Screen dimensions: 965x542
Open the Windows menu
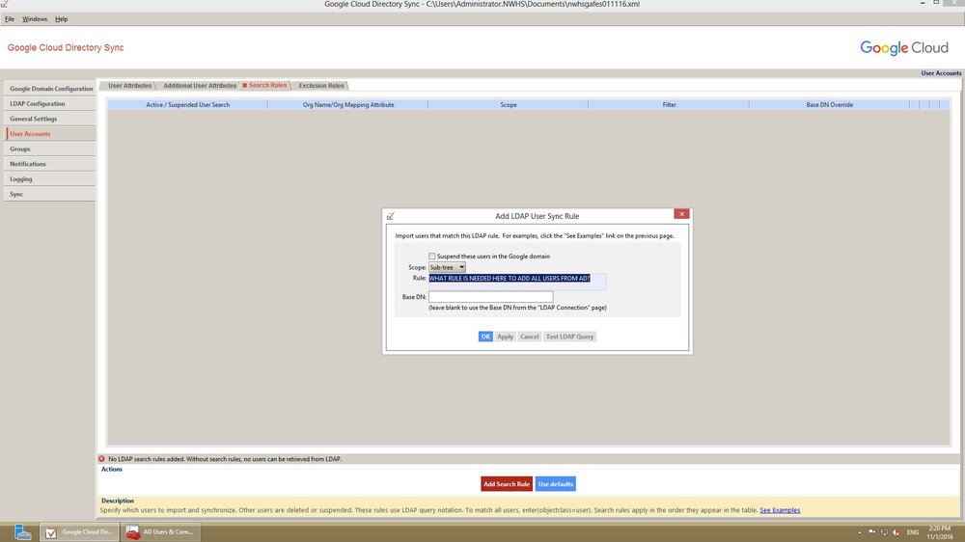(35, 19)
